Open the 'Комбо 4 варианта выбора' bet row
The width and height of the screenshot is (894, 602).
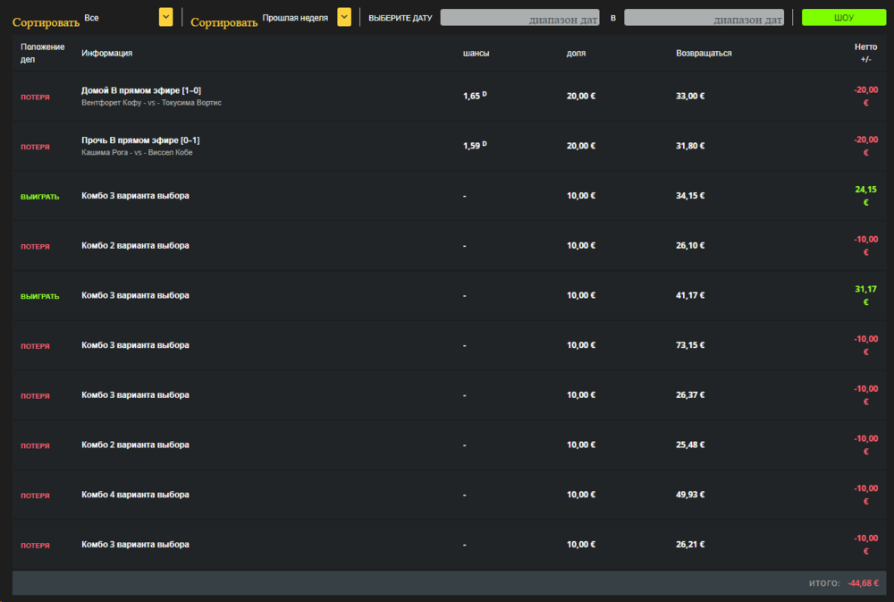tap(450, 495)
